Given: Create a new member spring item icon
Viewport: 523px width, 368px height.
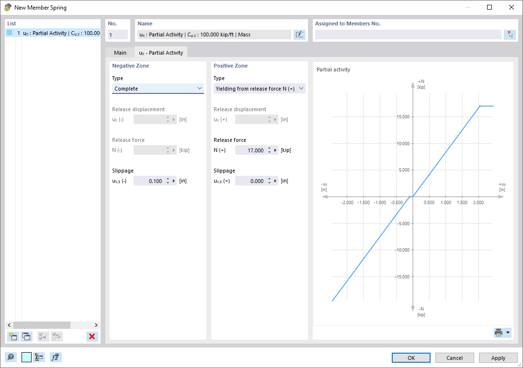Looking at the screenshot, I should click(x=13, y=336).
